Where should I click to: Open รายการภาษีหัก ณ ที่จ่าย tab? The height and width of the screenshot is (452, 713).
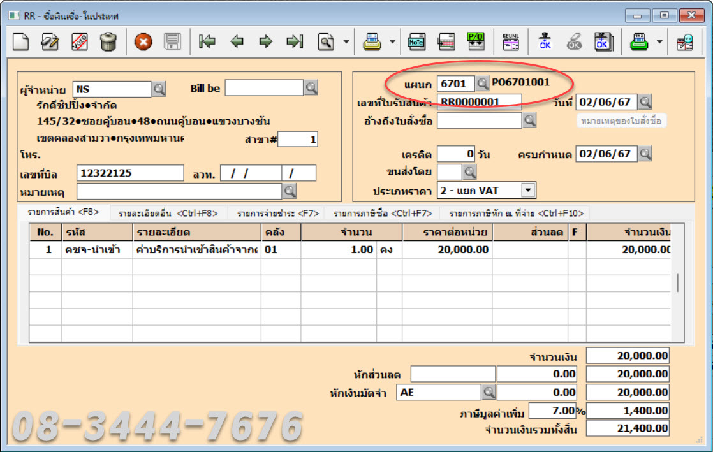516,214
